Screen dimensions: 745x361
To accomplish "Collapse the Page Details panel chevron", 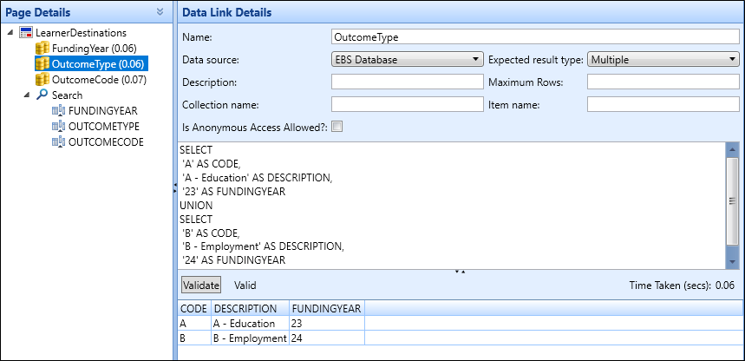I will [160, 12].
